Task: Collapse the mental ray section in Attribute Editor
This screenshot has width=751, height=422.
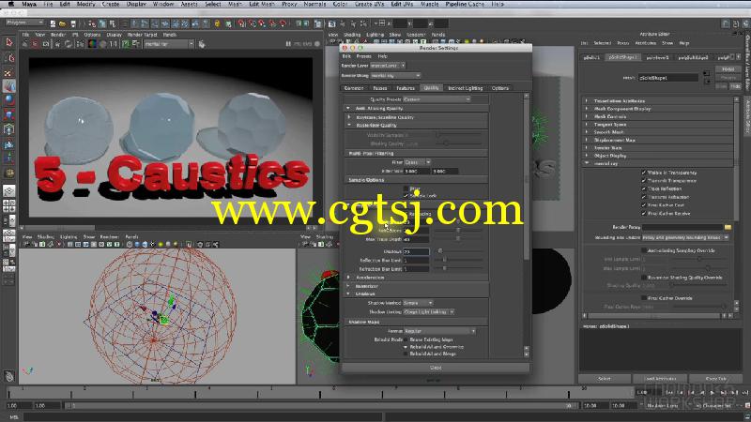Action: click(x=586, y=163)
